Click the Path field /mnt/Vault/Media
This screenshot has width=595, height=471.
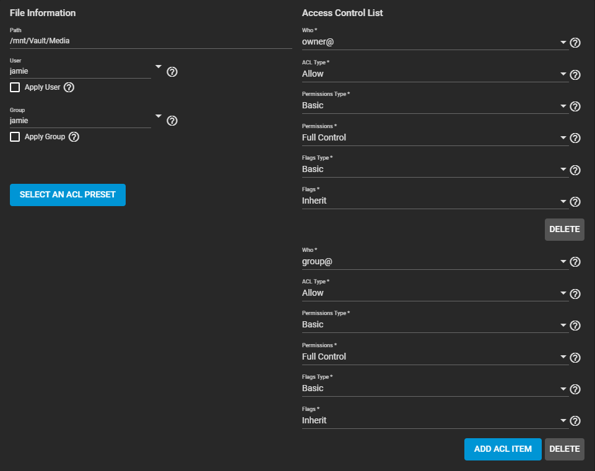(150, 41)
